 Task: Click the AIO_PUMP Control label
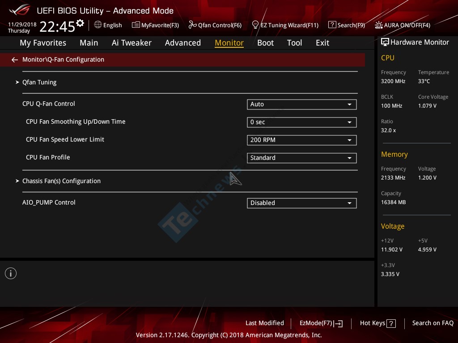point(49,202)
